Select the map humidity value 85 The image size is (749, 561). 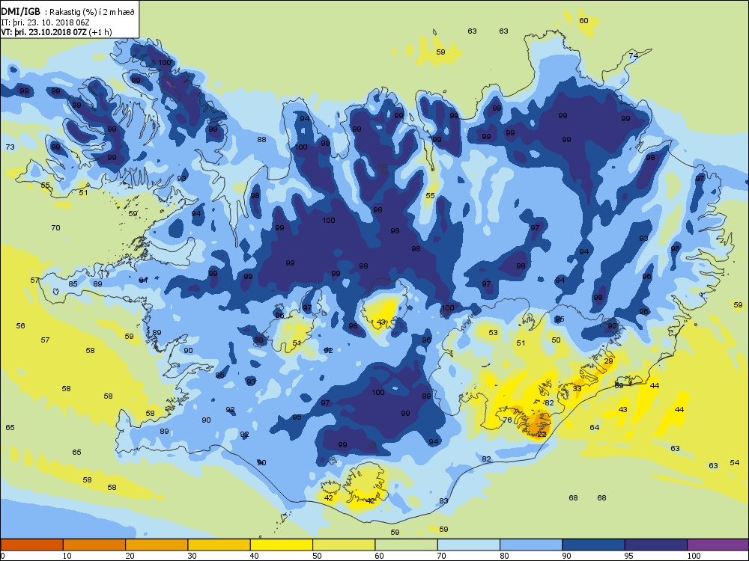[73, 284]
